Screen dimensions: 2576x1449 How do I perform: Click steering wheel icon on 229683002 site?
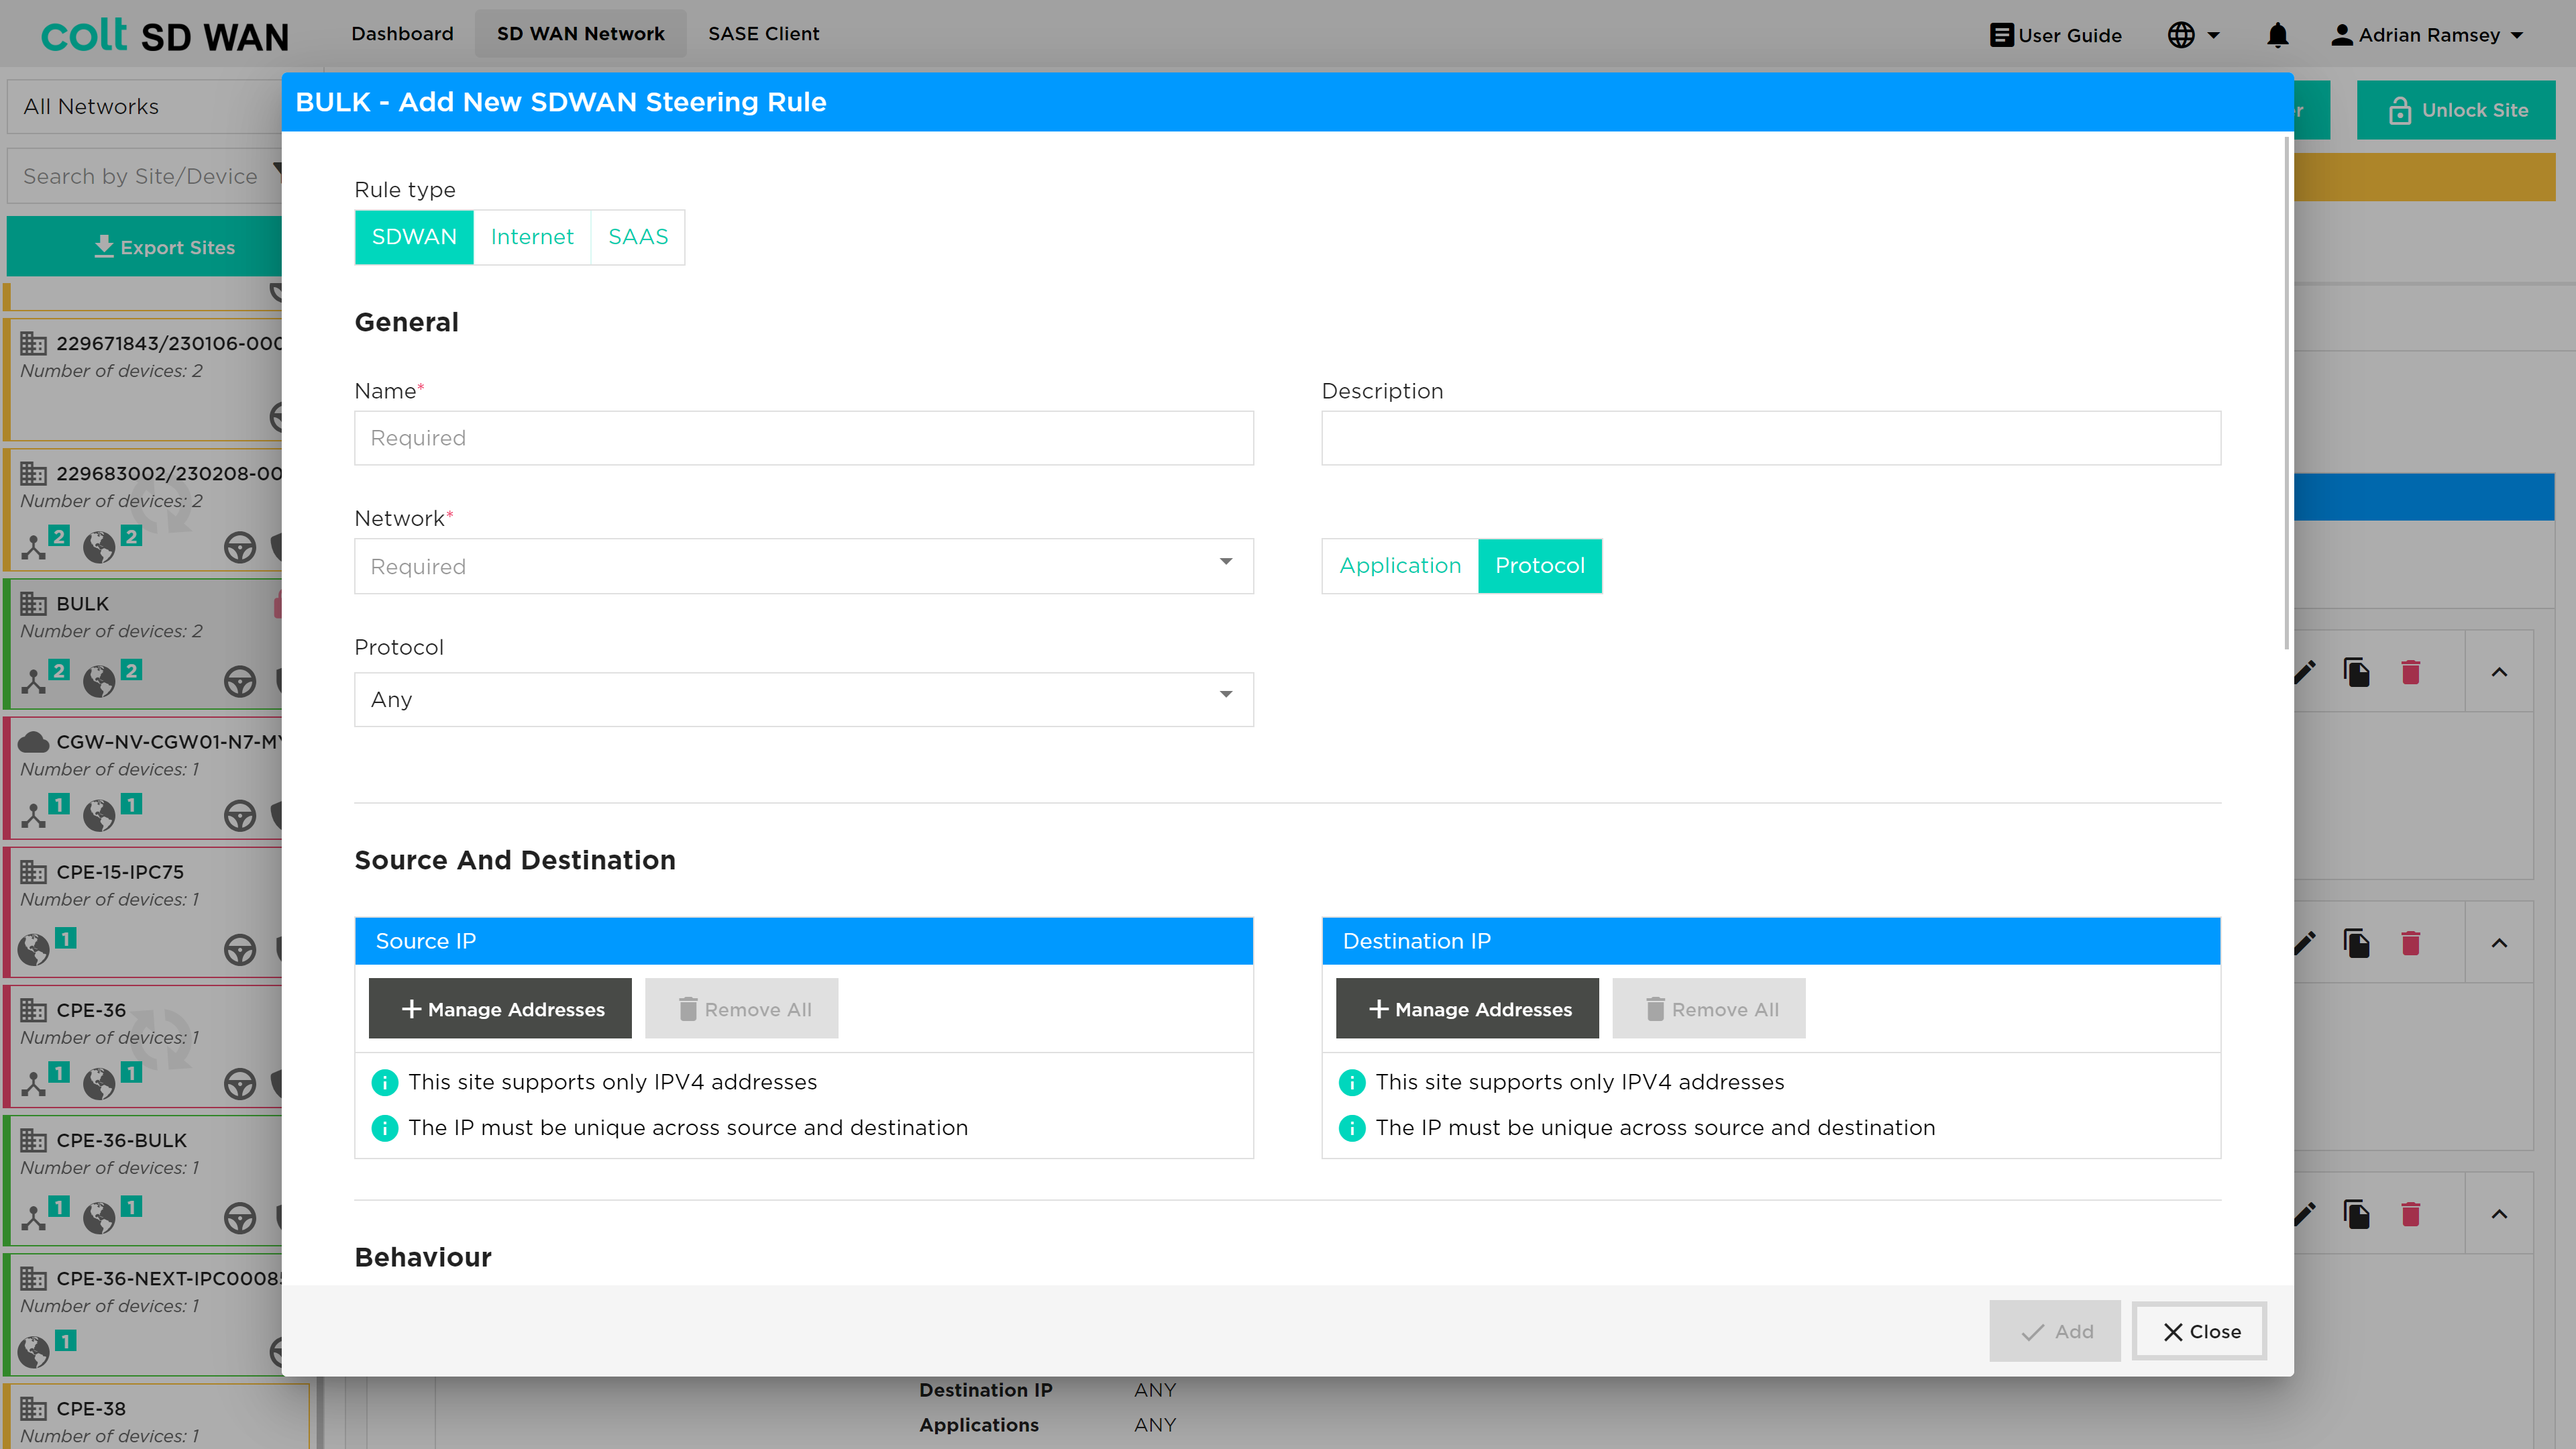pyautogui.click(x=240, y=547)
